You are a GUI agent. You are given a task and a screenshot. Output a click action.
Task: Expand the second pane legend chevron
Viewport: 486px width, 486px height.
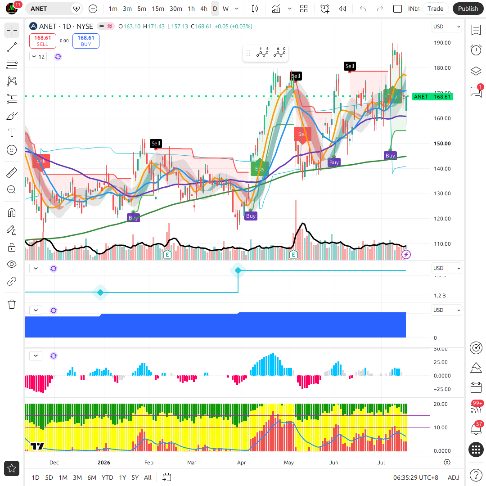[36, 268]
